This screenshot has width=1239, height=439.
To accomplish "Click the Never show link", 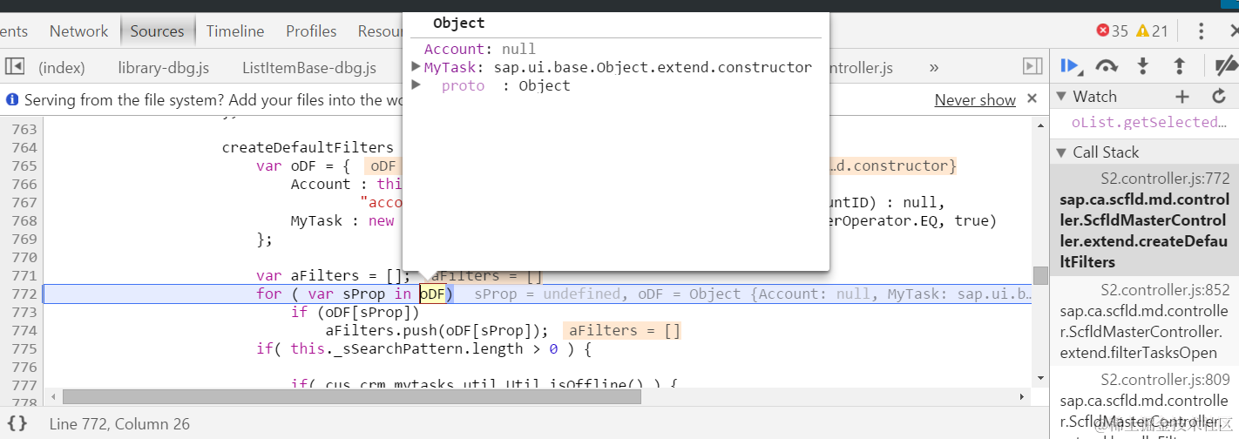I will [x=975, y=100].
